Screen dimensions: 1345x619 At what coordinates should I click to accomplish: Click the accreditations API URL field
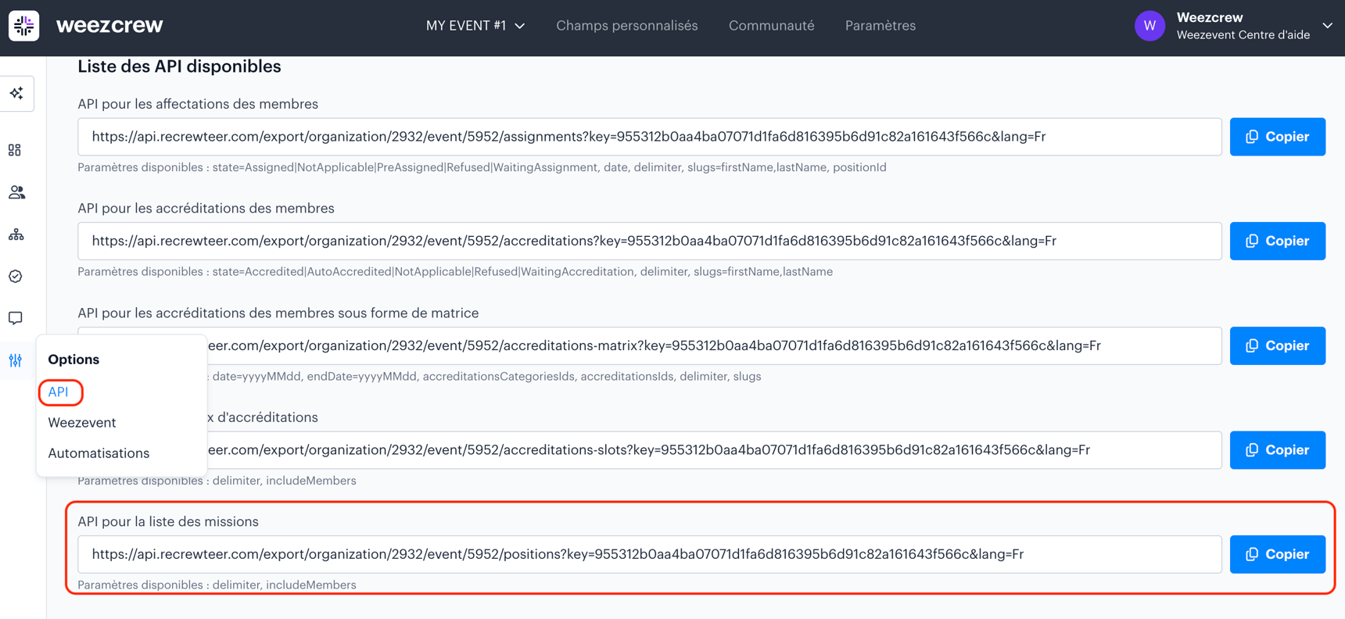pos(649,242)
